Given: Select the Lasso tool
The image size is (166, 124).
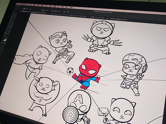Looking at the screenshot, I should (13, 15).
